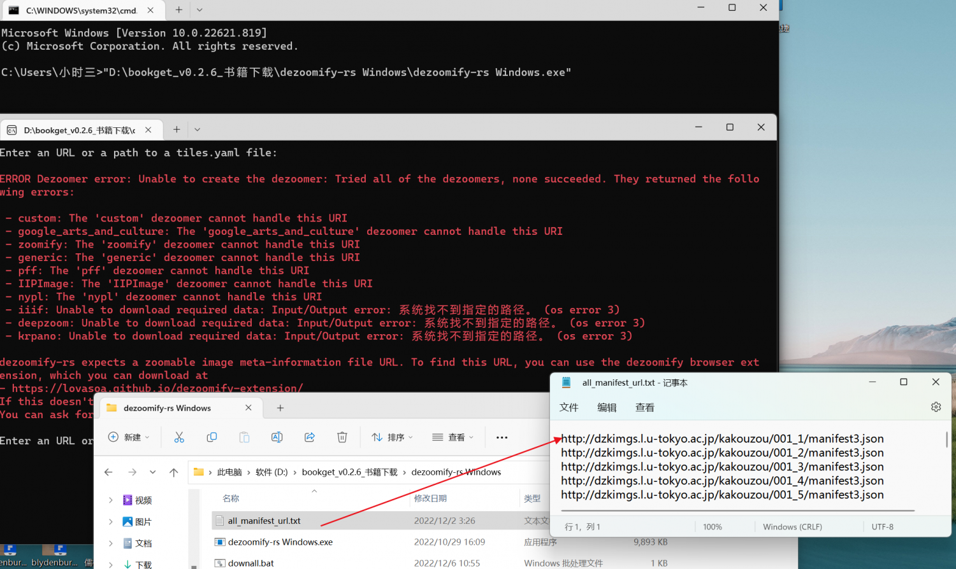Click the Share icon in Explorer toolbar

[x=310, y=437]
